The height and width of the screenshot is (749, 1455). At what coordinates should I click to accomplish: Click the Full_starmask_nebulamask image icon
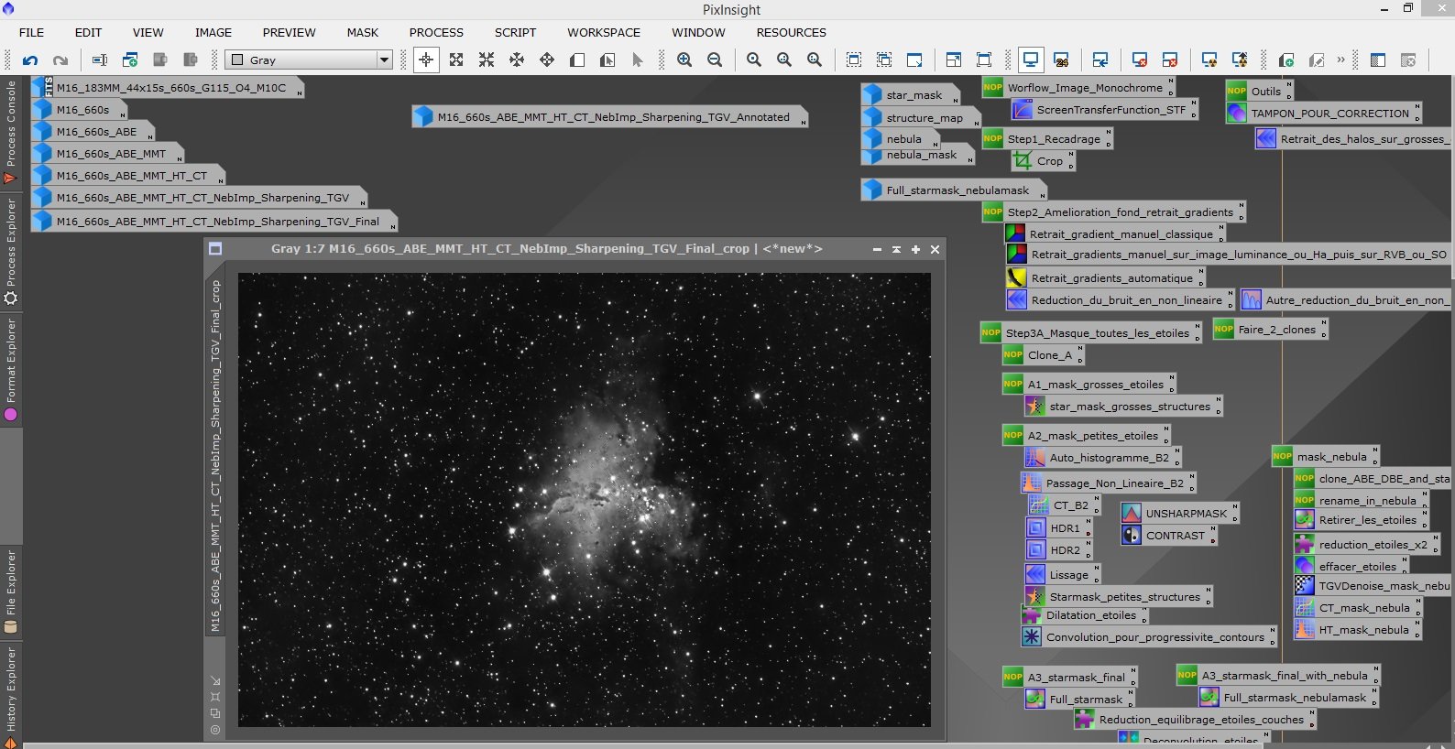[x=953, y=190]
